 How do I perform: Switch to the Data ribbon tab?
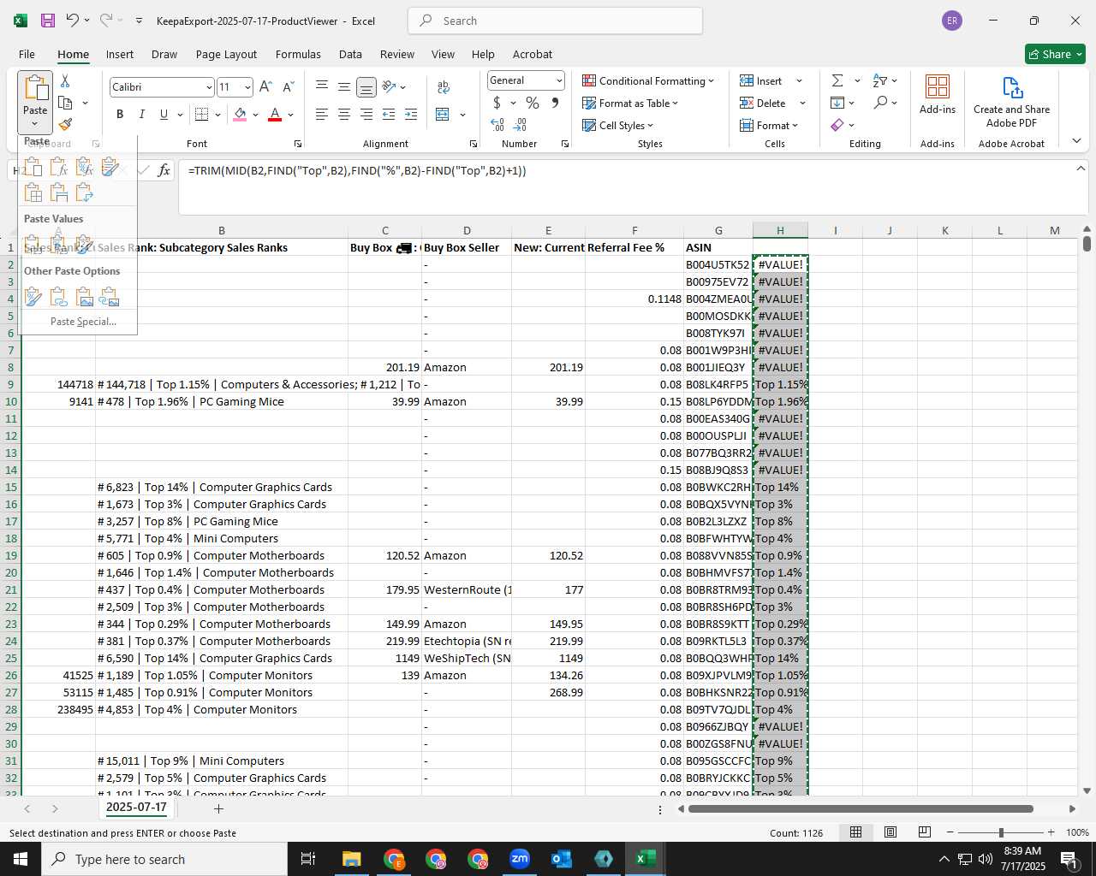(x=350, y=54)
